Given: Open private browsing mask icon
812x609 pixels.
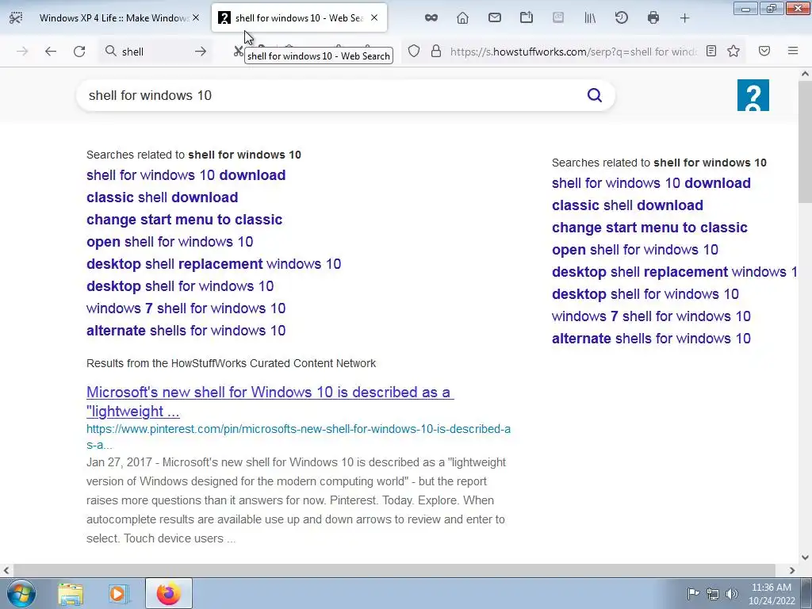Looking at the screenshot, I should (x=431, y=18).
